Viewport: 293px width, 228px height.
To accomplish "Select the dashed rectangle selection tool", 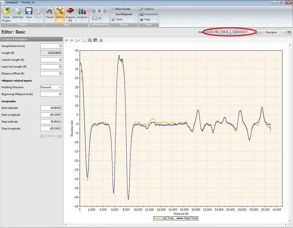I will coord(95,18).
